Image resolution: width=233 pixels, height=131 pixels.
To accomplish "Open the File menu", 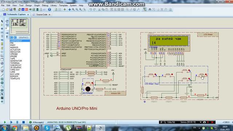I will click(3, 5).
